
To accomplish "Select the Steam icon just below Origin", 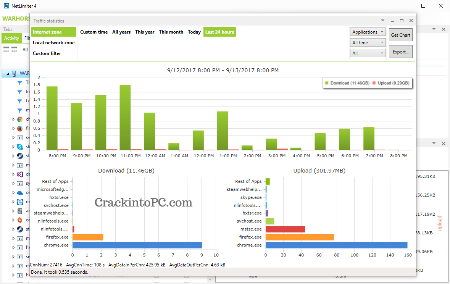I will click(20, 229).
